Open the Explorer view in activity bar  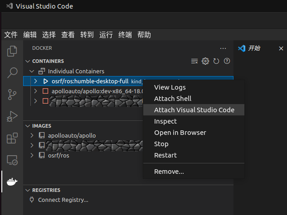(x=12, y=51)
